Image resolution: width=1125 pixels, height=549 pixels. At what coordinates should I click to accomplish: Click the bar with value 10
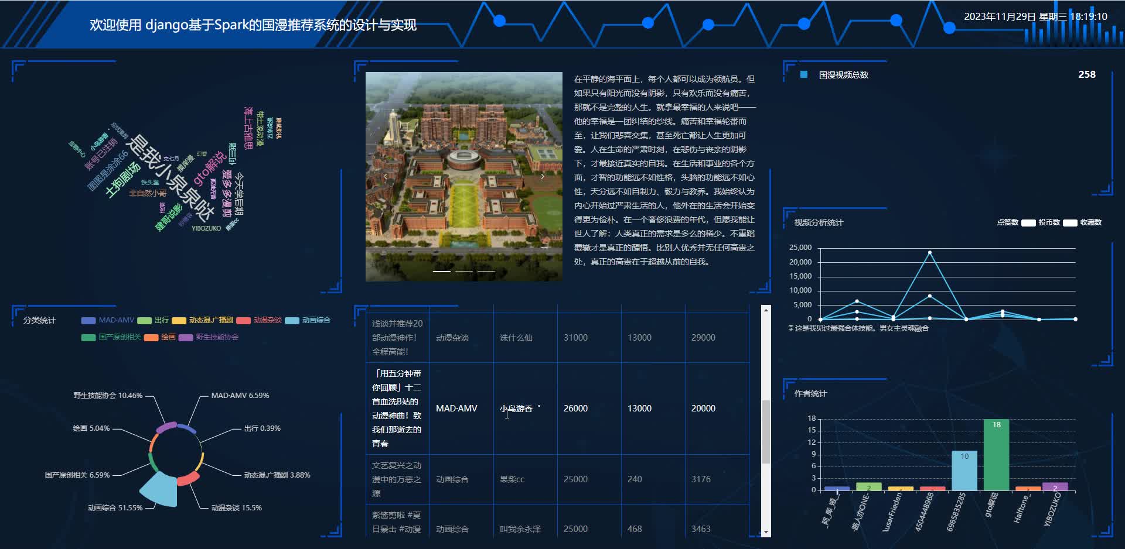click(964, 471)
